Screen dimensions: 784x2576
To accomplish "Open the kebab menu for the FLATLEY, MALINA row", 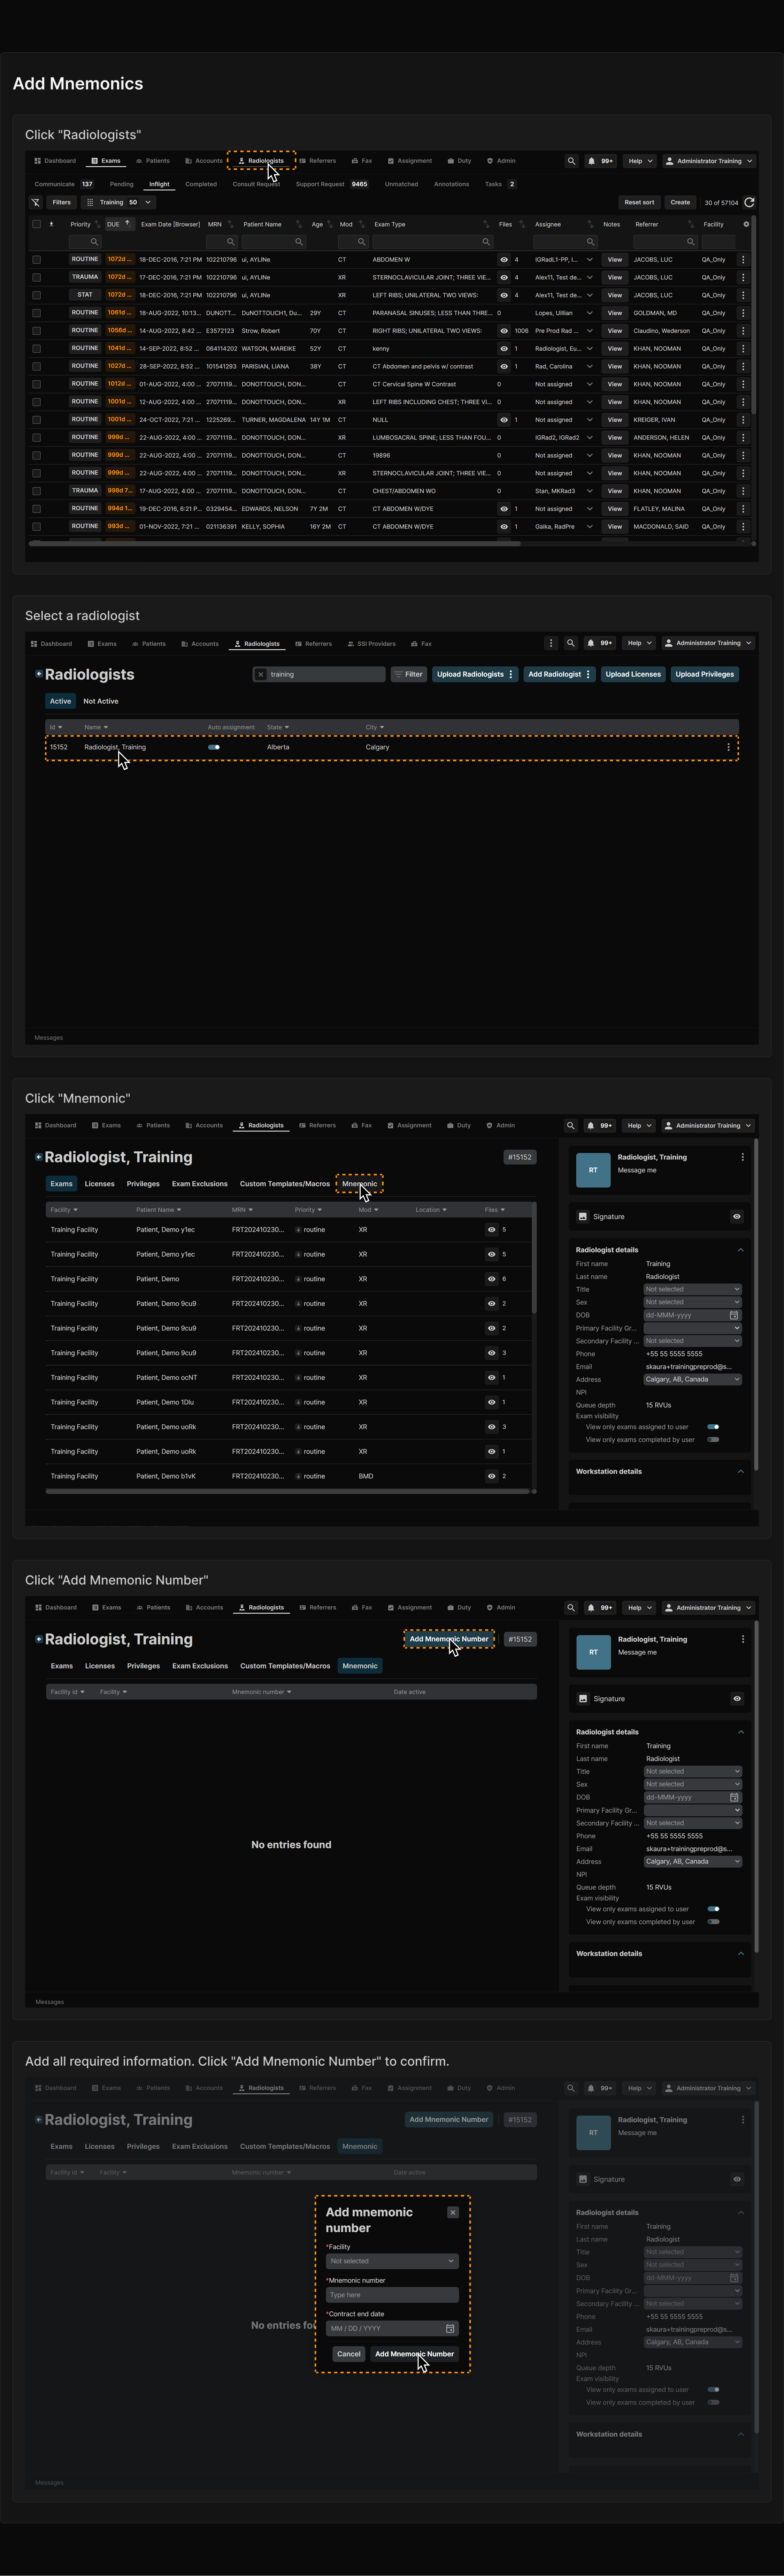I will tap(743, 509).
